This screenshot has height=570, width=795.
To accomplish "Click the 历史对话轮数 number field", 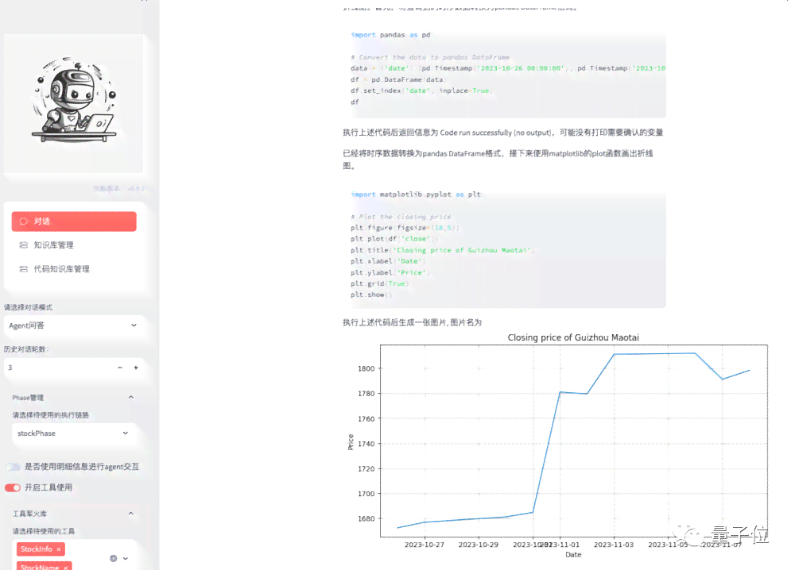I will [x=58, y=368].
